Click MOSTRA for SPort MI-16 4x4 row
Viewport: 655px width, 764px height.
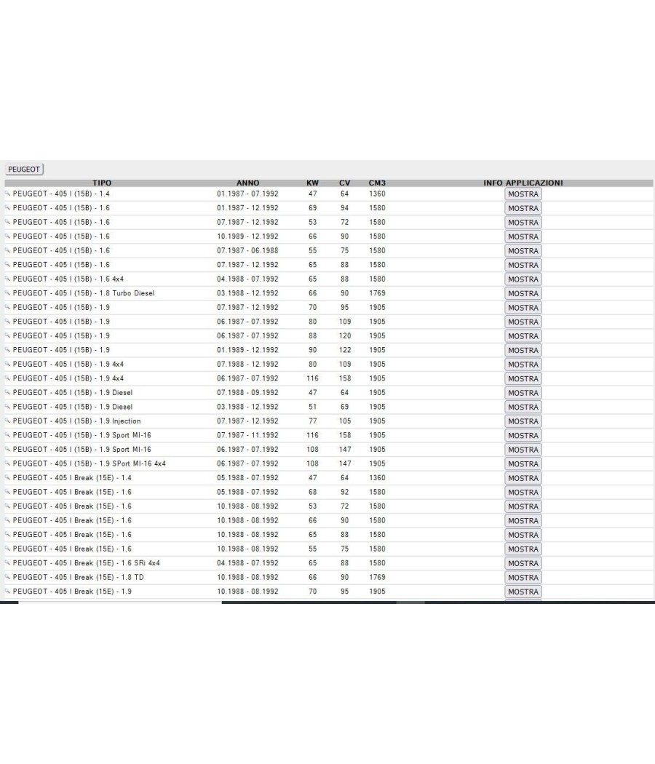(523, 464)
